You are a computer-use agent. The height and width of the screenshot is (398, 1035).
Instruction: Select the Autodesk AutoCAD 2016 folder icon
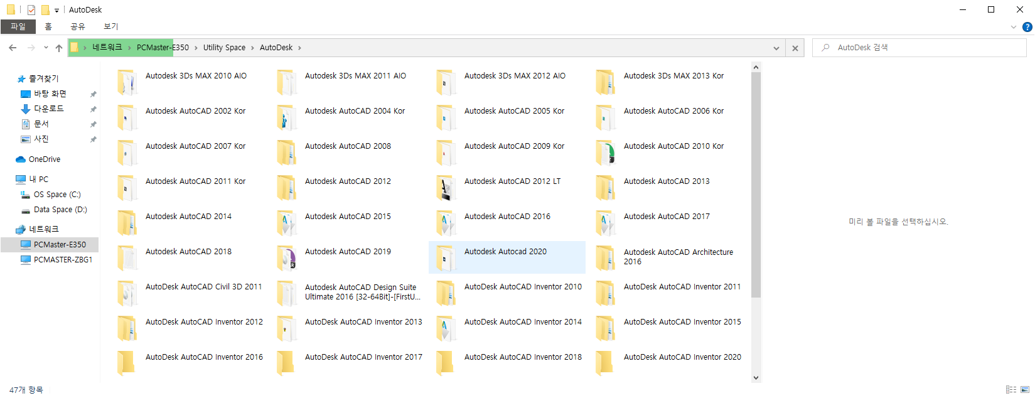click(446, 222)
